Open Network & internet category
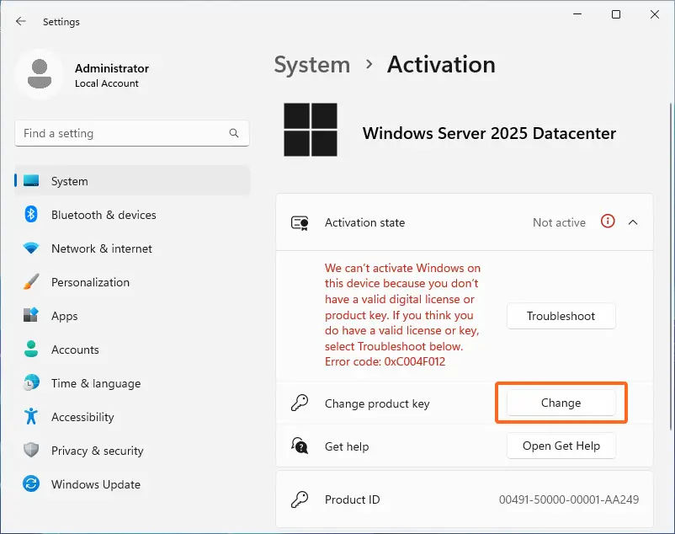Screen dimensions: 675x534 (132, 248)
